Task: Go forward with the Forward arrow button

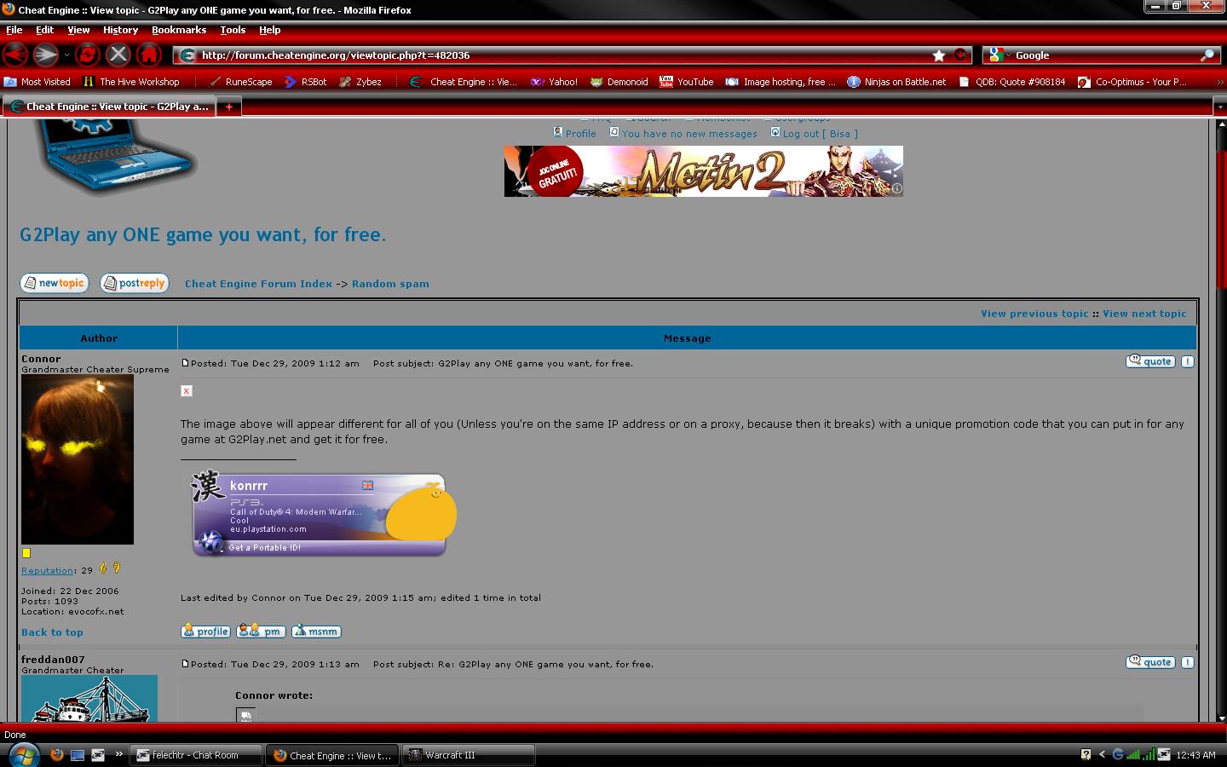Action: [45, 55]
